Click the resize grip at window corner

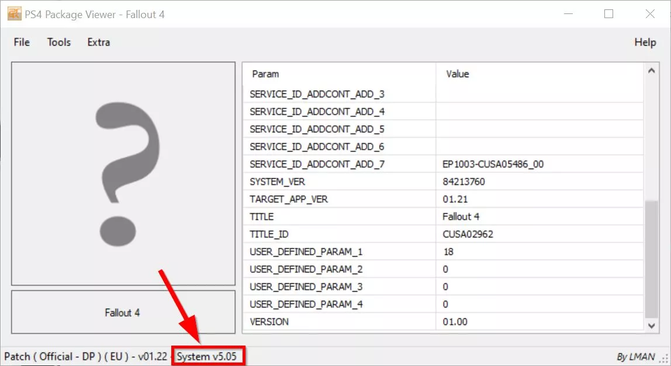click(x=663, y=358)
